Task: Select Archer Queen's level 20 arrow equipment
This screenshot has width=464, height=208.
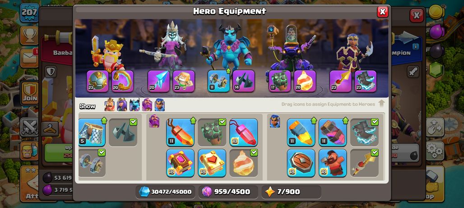Action: click(158, 81)
